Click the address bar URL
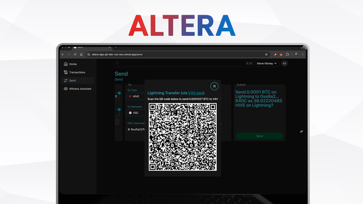This screenshot has width=363, height=204. (117, 55)
